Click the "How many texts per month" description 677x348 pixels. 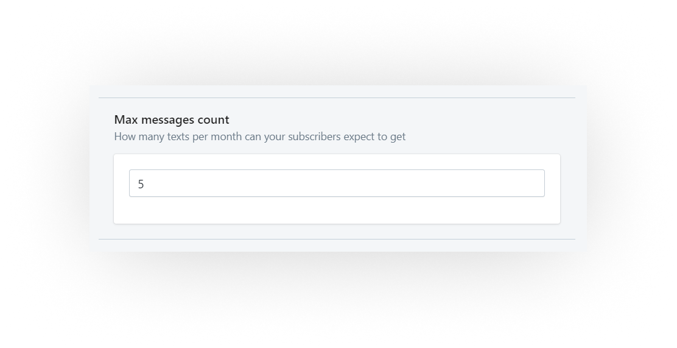click(259, 137)
